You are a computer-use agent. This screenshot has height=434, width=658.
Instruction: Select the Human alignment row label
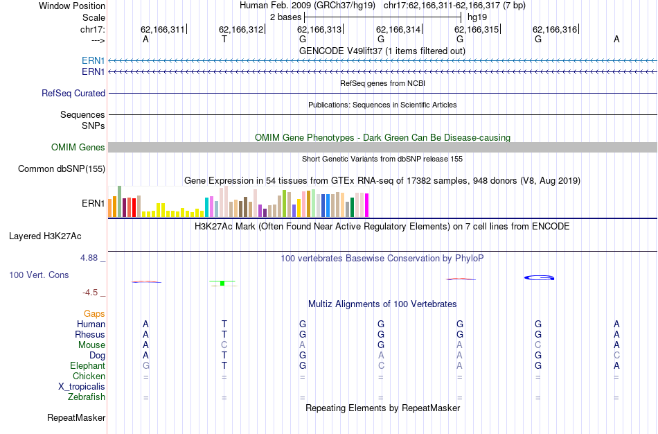click(x=91, y=324)
